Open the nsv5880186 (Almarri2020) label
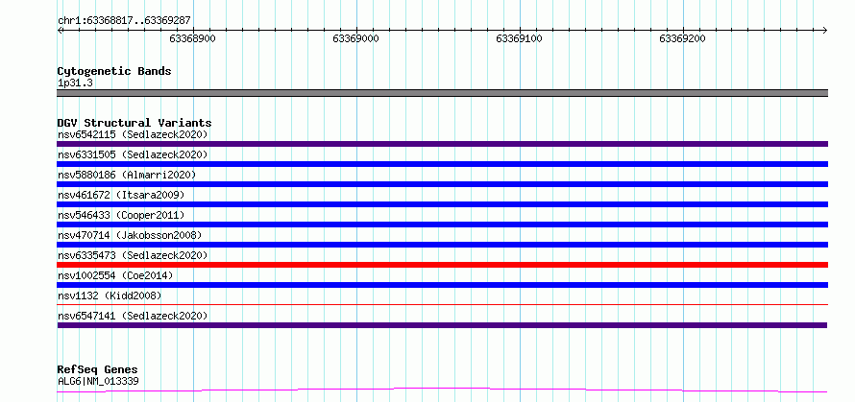Viewport: 855px width, 402px height. tap(127, 175)
